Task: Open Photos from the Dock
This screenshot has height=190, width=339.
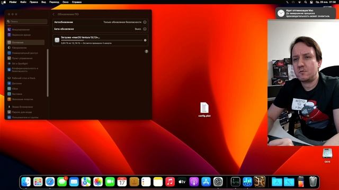Action: click(x=98, y=182)
